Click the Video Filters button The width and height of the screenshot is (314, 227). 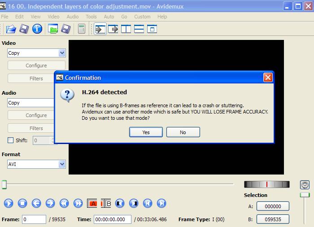[31, 79]
